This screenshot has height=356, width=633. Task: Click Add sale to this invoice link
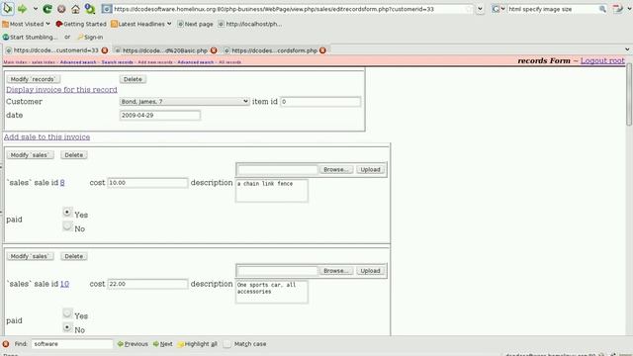pos(46,136)
